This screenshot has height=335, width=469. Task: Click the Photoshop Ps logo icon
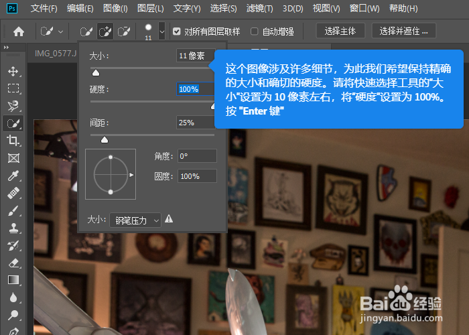12,8
